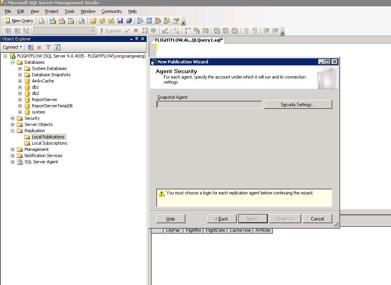Click the Security Settings... button
This screenshot has width=391, height=285.
coord(298,105)
